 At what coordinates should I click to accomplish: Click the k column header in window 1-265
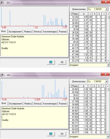tap(99, 86)
